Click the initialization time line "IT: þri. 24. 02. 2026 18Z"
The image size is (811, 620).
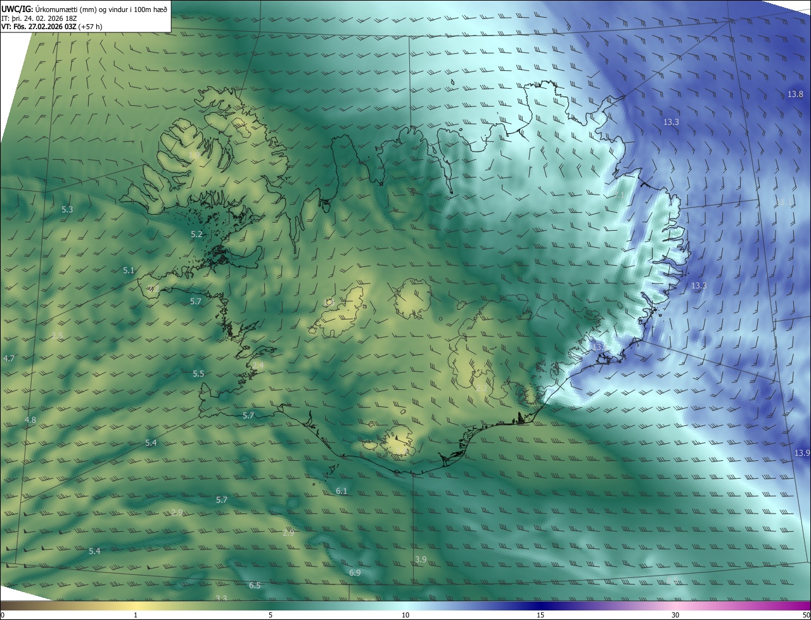[x=39, y=18]
